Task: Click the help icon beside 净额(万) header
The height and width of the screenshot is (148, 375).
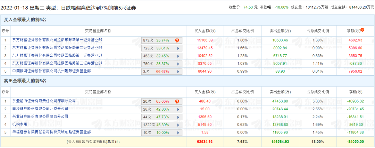Action: 362,30
